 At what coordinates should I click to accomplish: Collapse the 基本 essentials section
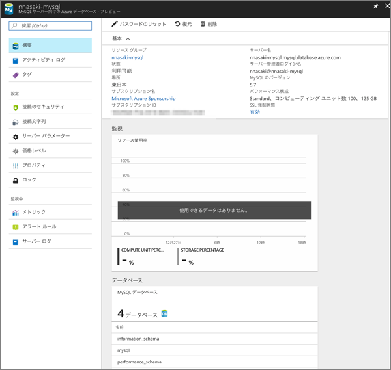click(128, 39)
